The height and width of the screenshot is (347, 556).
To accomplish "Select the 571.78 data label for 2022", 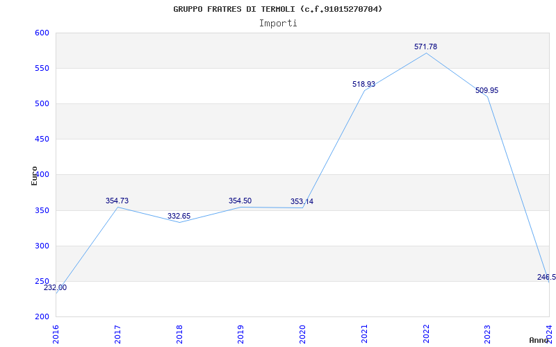I will point(425,46).
